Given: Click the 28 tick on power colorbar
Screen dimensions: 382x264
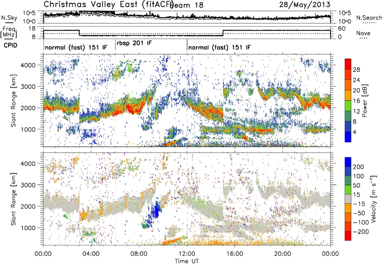Looking at the screenshot, I should (356, 70).
